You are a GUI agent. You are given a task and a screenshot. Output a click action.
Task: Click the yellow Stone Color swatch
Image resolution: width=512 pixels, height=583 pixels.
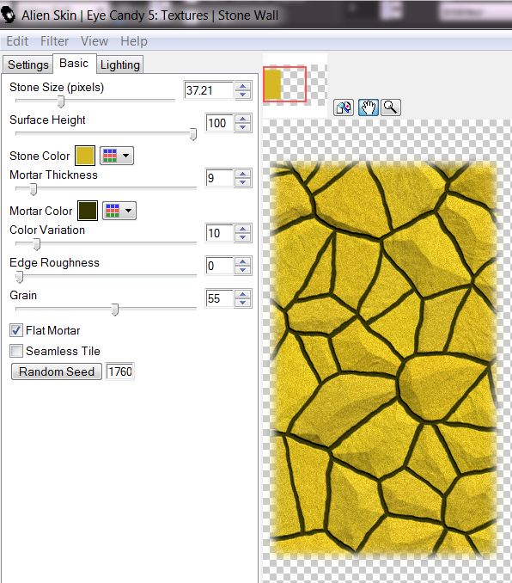click(x=85, y=156)
